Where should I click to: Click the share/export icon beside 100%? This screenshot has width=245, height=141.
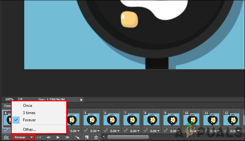20,99
